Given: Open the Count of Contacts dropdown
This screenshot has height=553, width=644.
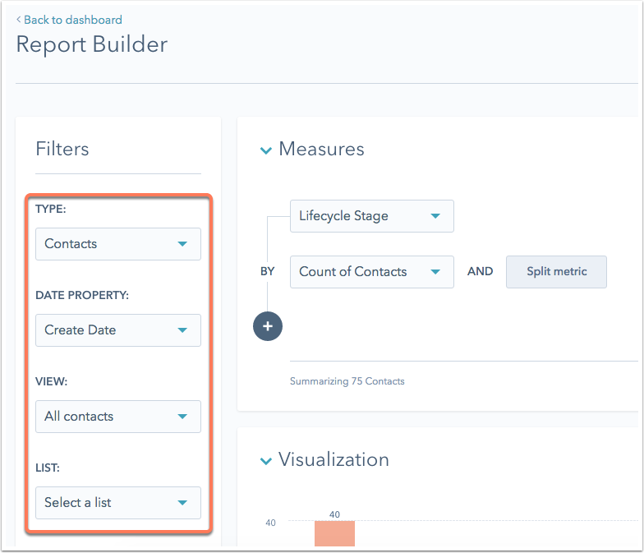Looking at the screenshot, I should click(x=372, y=272).
